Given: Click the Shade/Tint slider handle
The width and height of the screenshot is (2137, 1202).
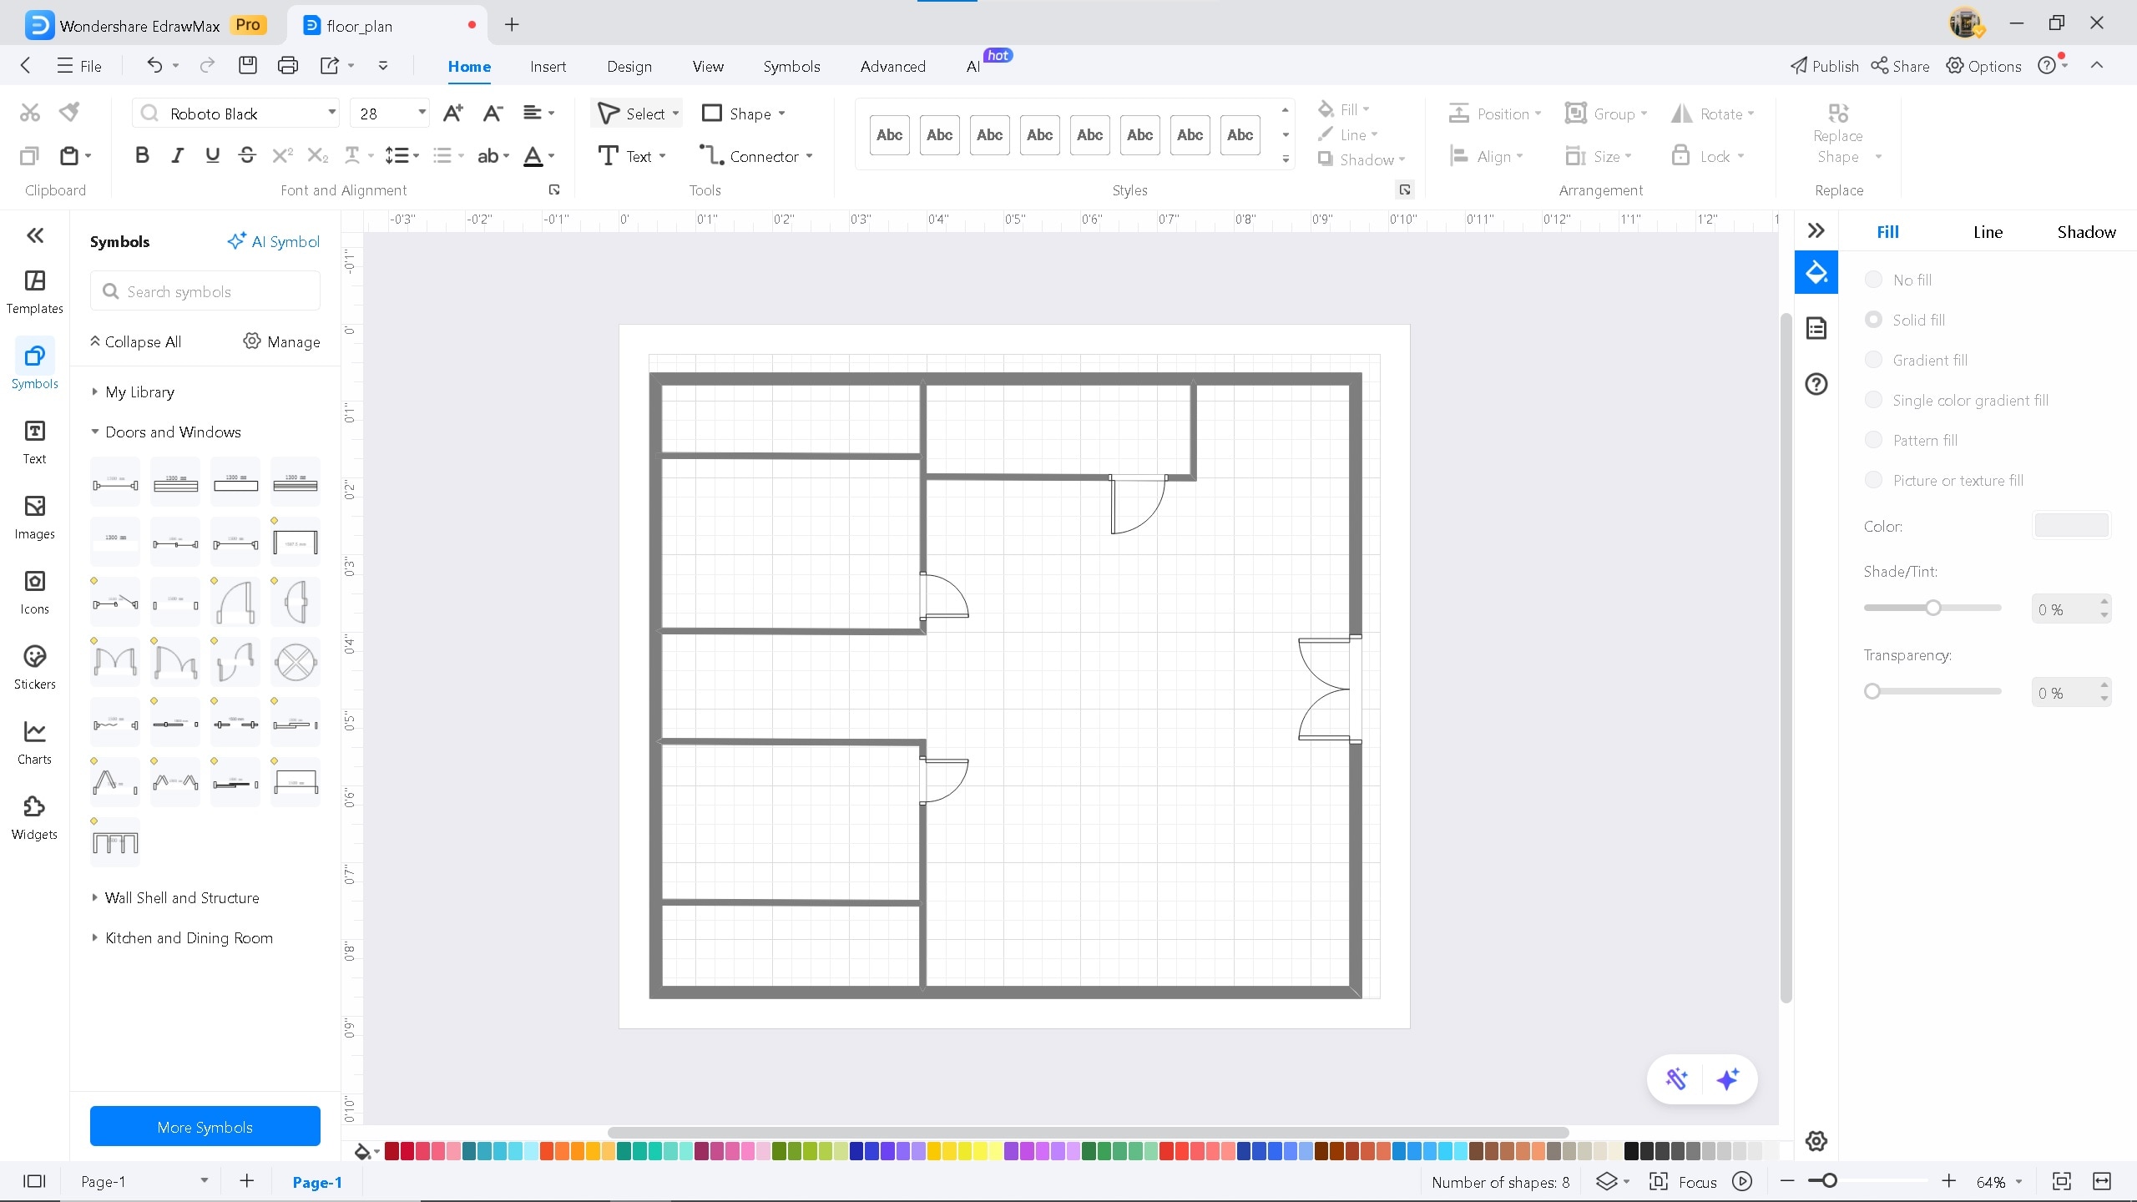Looking at the screenshot, I should [x=1933, y=608].
